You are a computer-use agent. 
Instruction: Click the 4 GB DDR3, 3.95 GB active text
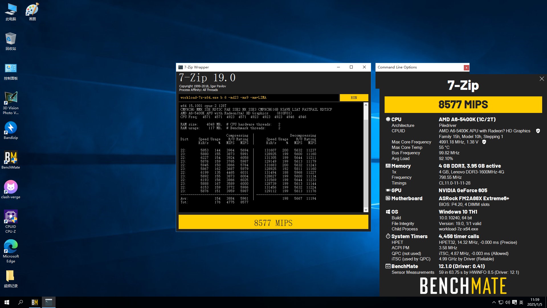[x=470, y=166]
